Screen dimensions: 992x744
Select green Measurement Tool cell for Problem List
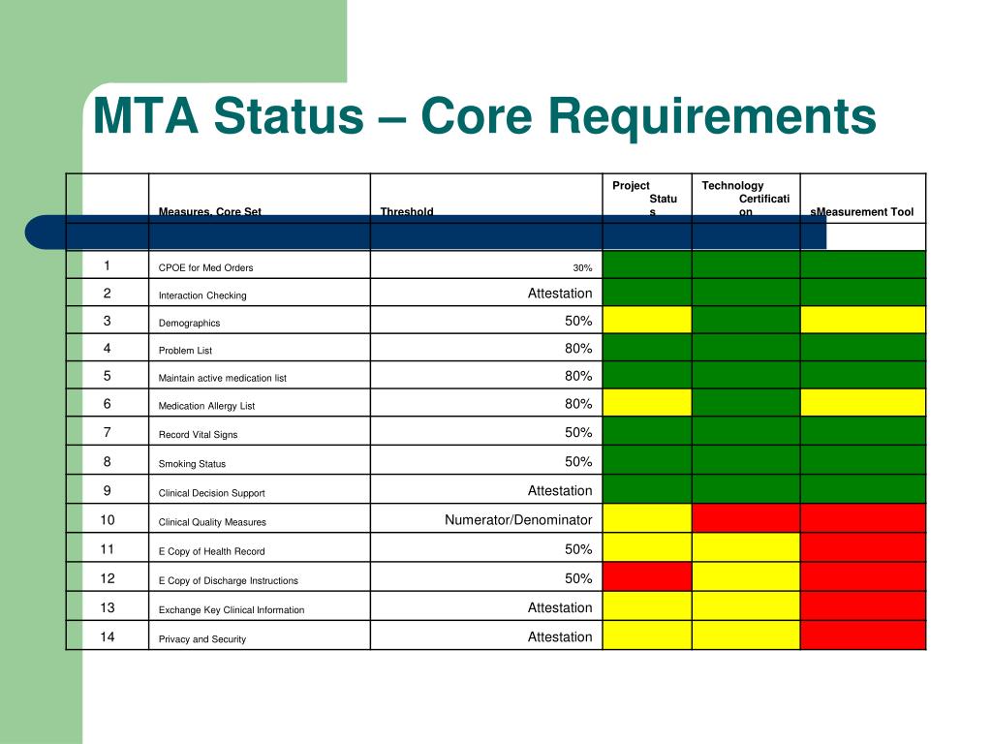[x=863, y=348]
